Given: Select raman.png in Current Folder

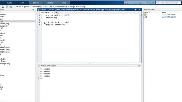Looking at the screenshot, I should click(x=5, y=24).
